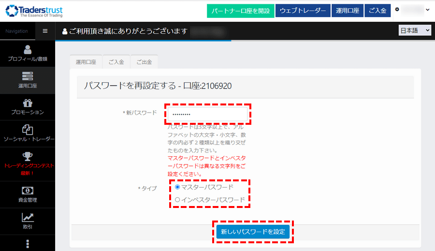Click the vertical dots more item
Image resolution: width=435 pixels, height=251 pixels.
(28, 244)
